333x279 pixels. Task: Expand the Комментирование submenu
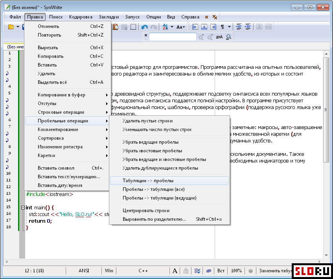pos(68,129)
